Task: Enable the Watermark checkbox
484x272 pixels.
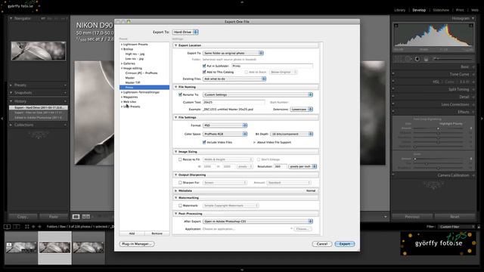Action: pyautogui.click(x=180, y=206)
